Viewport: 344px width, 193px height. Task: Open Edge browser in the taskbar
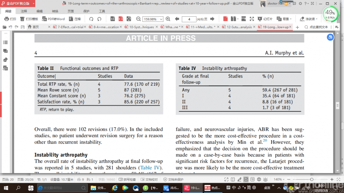click(115, 187)
